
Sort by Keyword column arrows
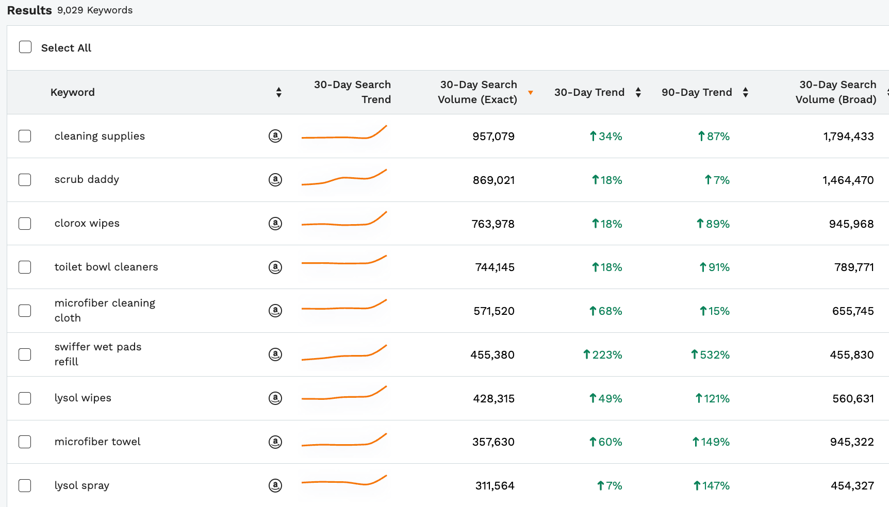[x=278, y=92]
